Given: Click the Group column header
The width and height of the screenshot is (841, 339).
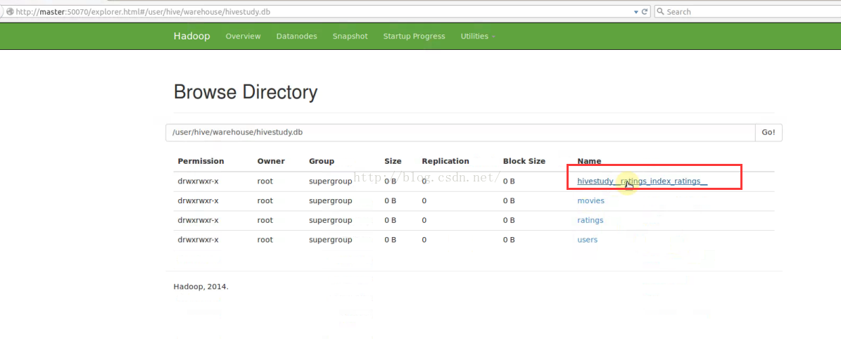Looking at the screenshot, I should pyautogui.click(x=322, y=161).
